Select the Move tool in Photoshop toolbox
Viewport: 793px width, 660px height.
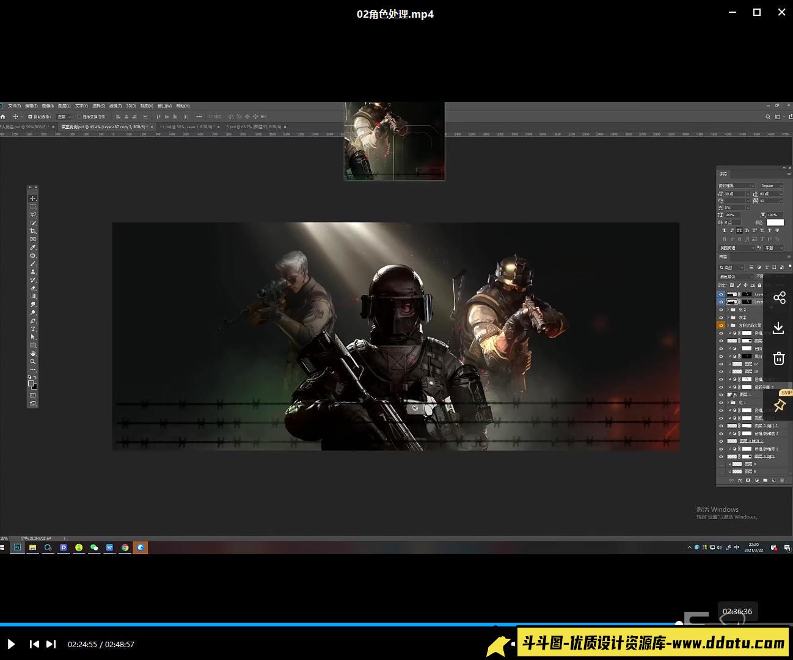tap(33, 198)
